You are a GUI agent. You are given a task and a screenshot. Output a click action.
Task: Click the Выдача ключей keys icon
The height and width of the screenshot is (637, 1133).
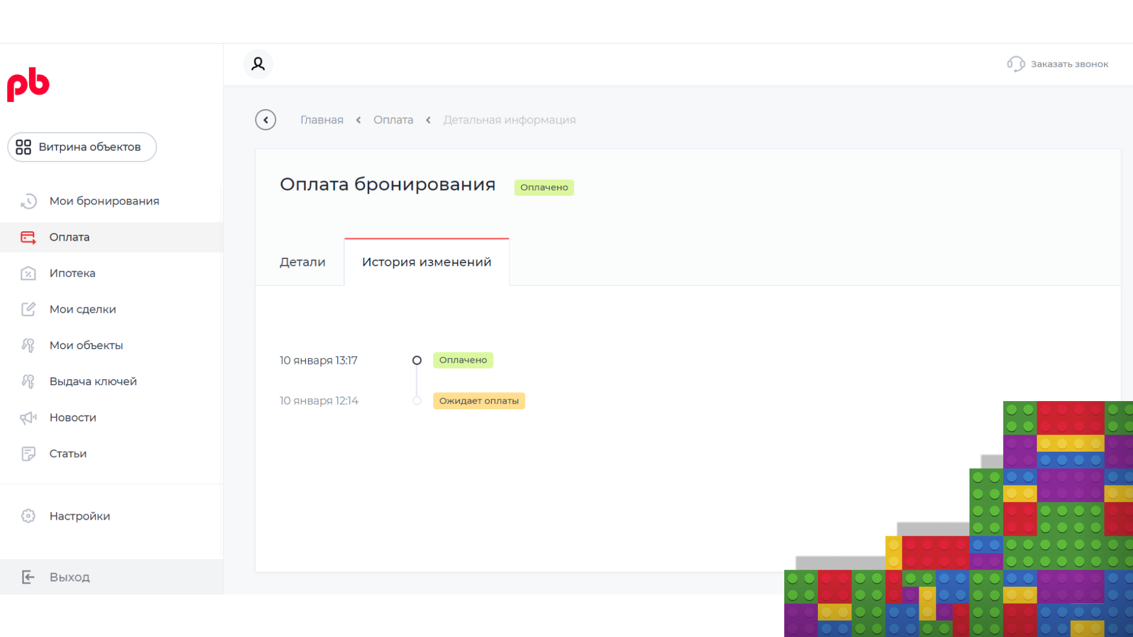tap(28, 381)
